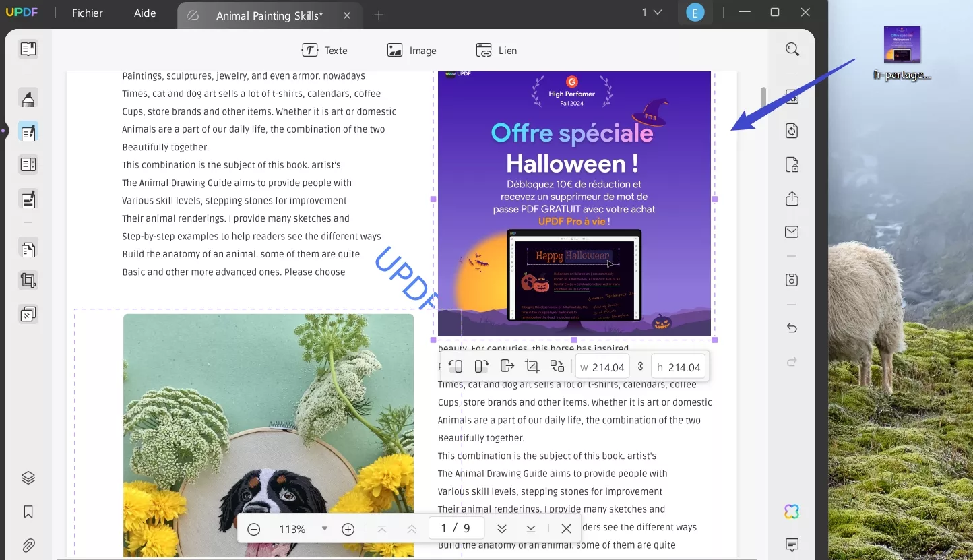This screenshot has width=973, height=560.
Task: Select the embroidered dog photo in document
Action: pos(268,435)
